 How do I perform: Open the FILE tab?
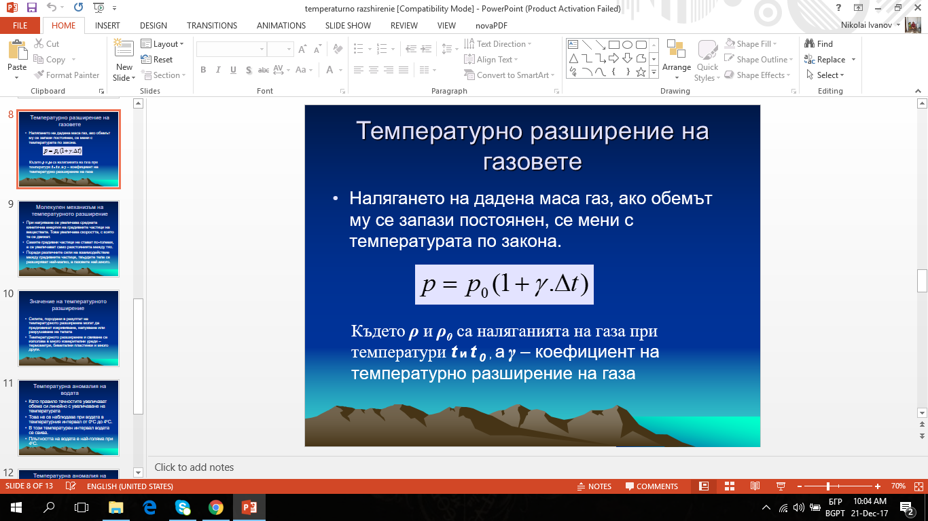tap(20, 26)
